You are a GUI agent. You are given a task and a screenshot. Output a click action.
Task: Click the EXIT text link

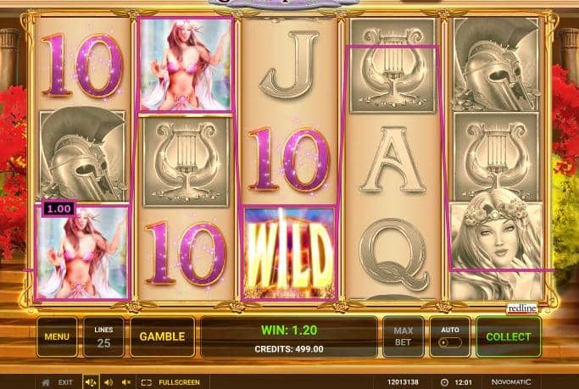pos(65,382)
